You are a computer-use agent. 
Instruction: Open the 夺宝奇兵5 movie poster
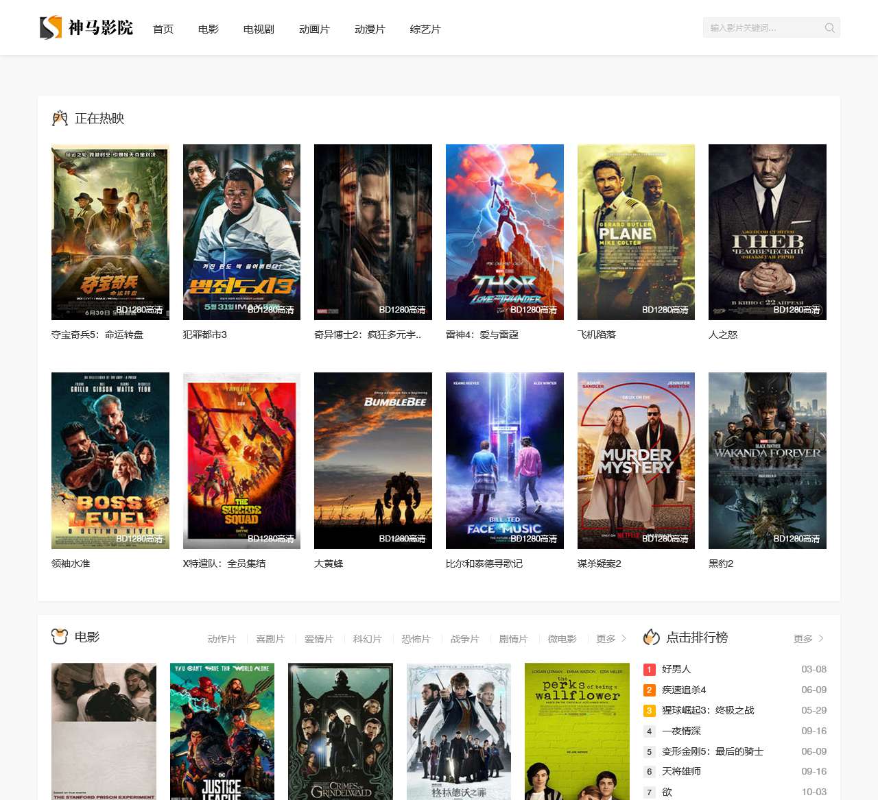110,232
